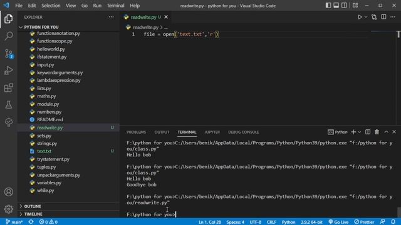Image resolution: width=401 pixels, height=225 pixels.
Task: Click Ln 1, Col 28 cursor position
Action: (210, 222)
